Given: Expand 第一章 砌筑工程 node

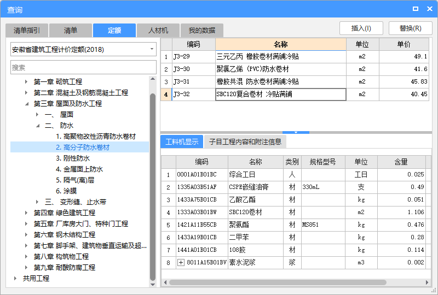Looking at the screenshot, I should point(26,82).
